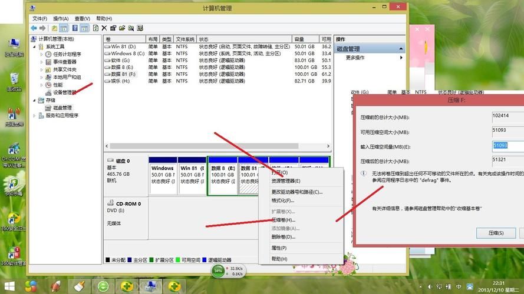Collapse the 磁盘管理 actions header arrow
Image resolution: width=524 pixels, height=294 pixels.
(401, 49)
